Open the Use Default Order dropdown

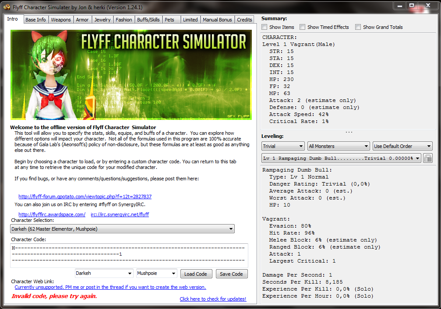click(402, 146)
